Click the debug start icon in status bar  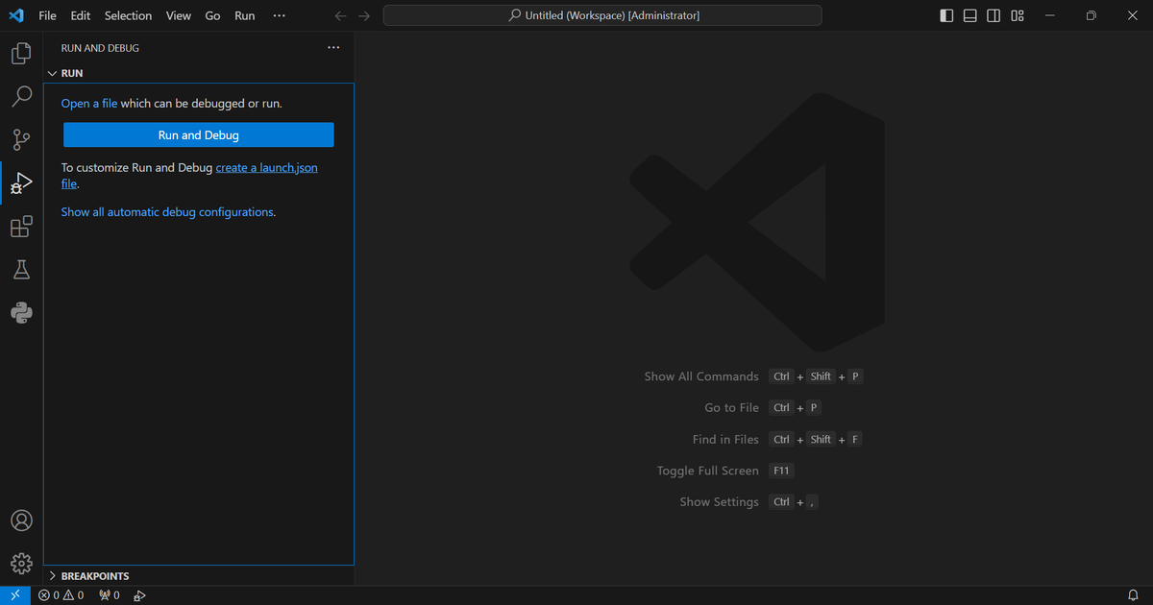coord(139,595)
